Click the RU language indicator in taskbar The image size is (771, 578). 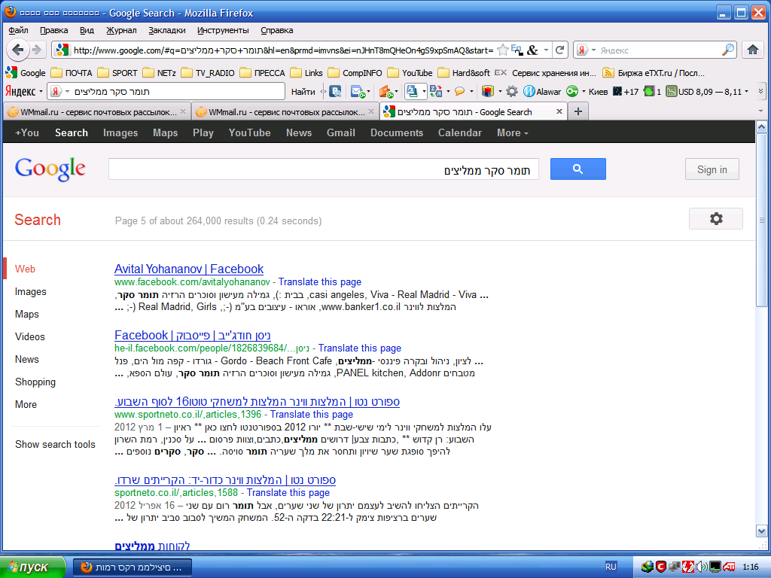[x=611, y=567]
